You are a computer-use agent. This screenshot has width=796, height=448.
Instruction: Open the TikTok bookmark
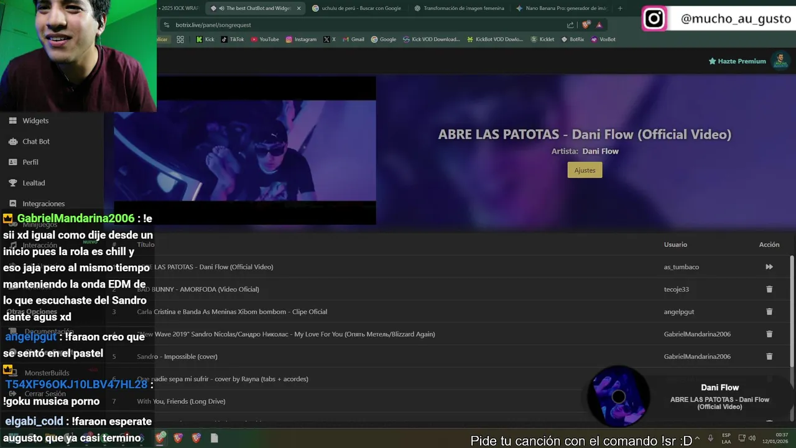(x=233, y=39)
